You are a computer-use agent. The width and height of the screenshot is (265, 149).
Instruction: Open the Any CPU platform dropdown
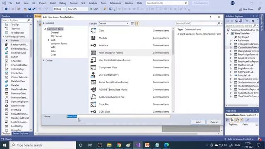[x=77, y=9]
